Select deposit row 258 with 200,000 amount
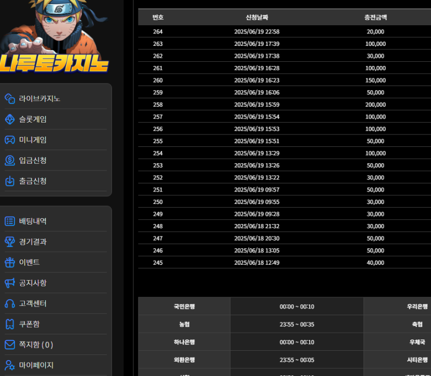The image size is (431, 376). (x=284, y=105)
